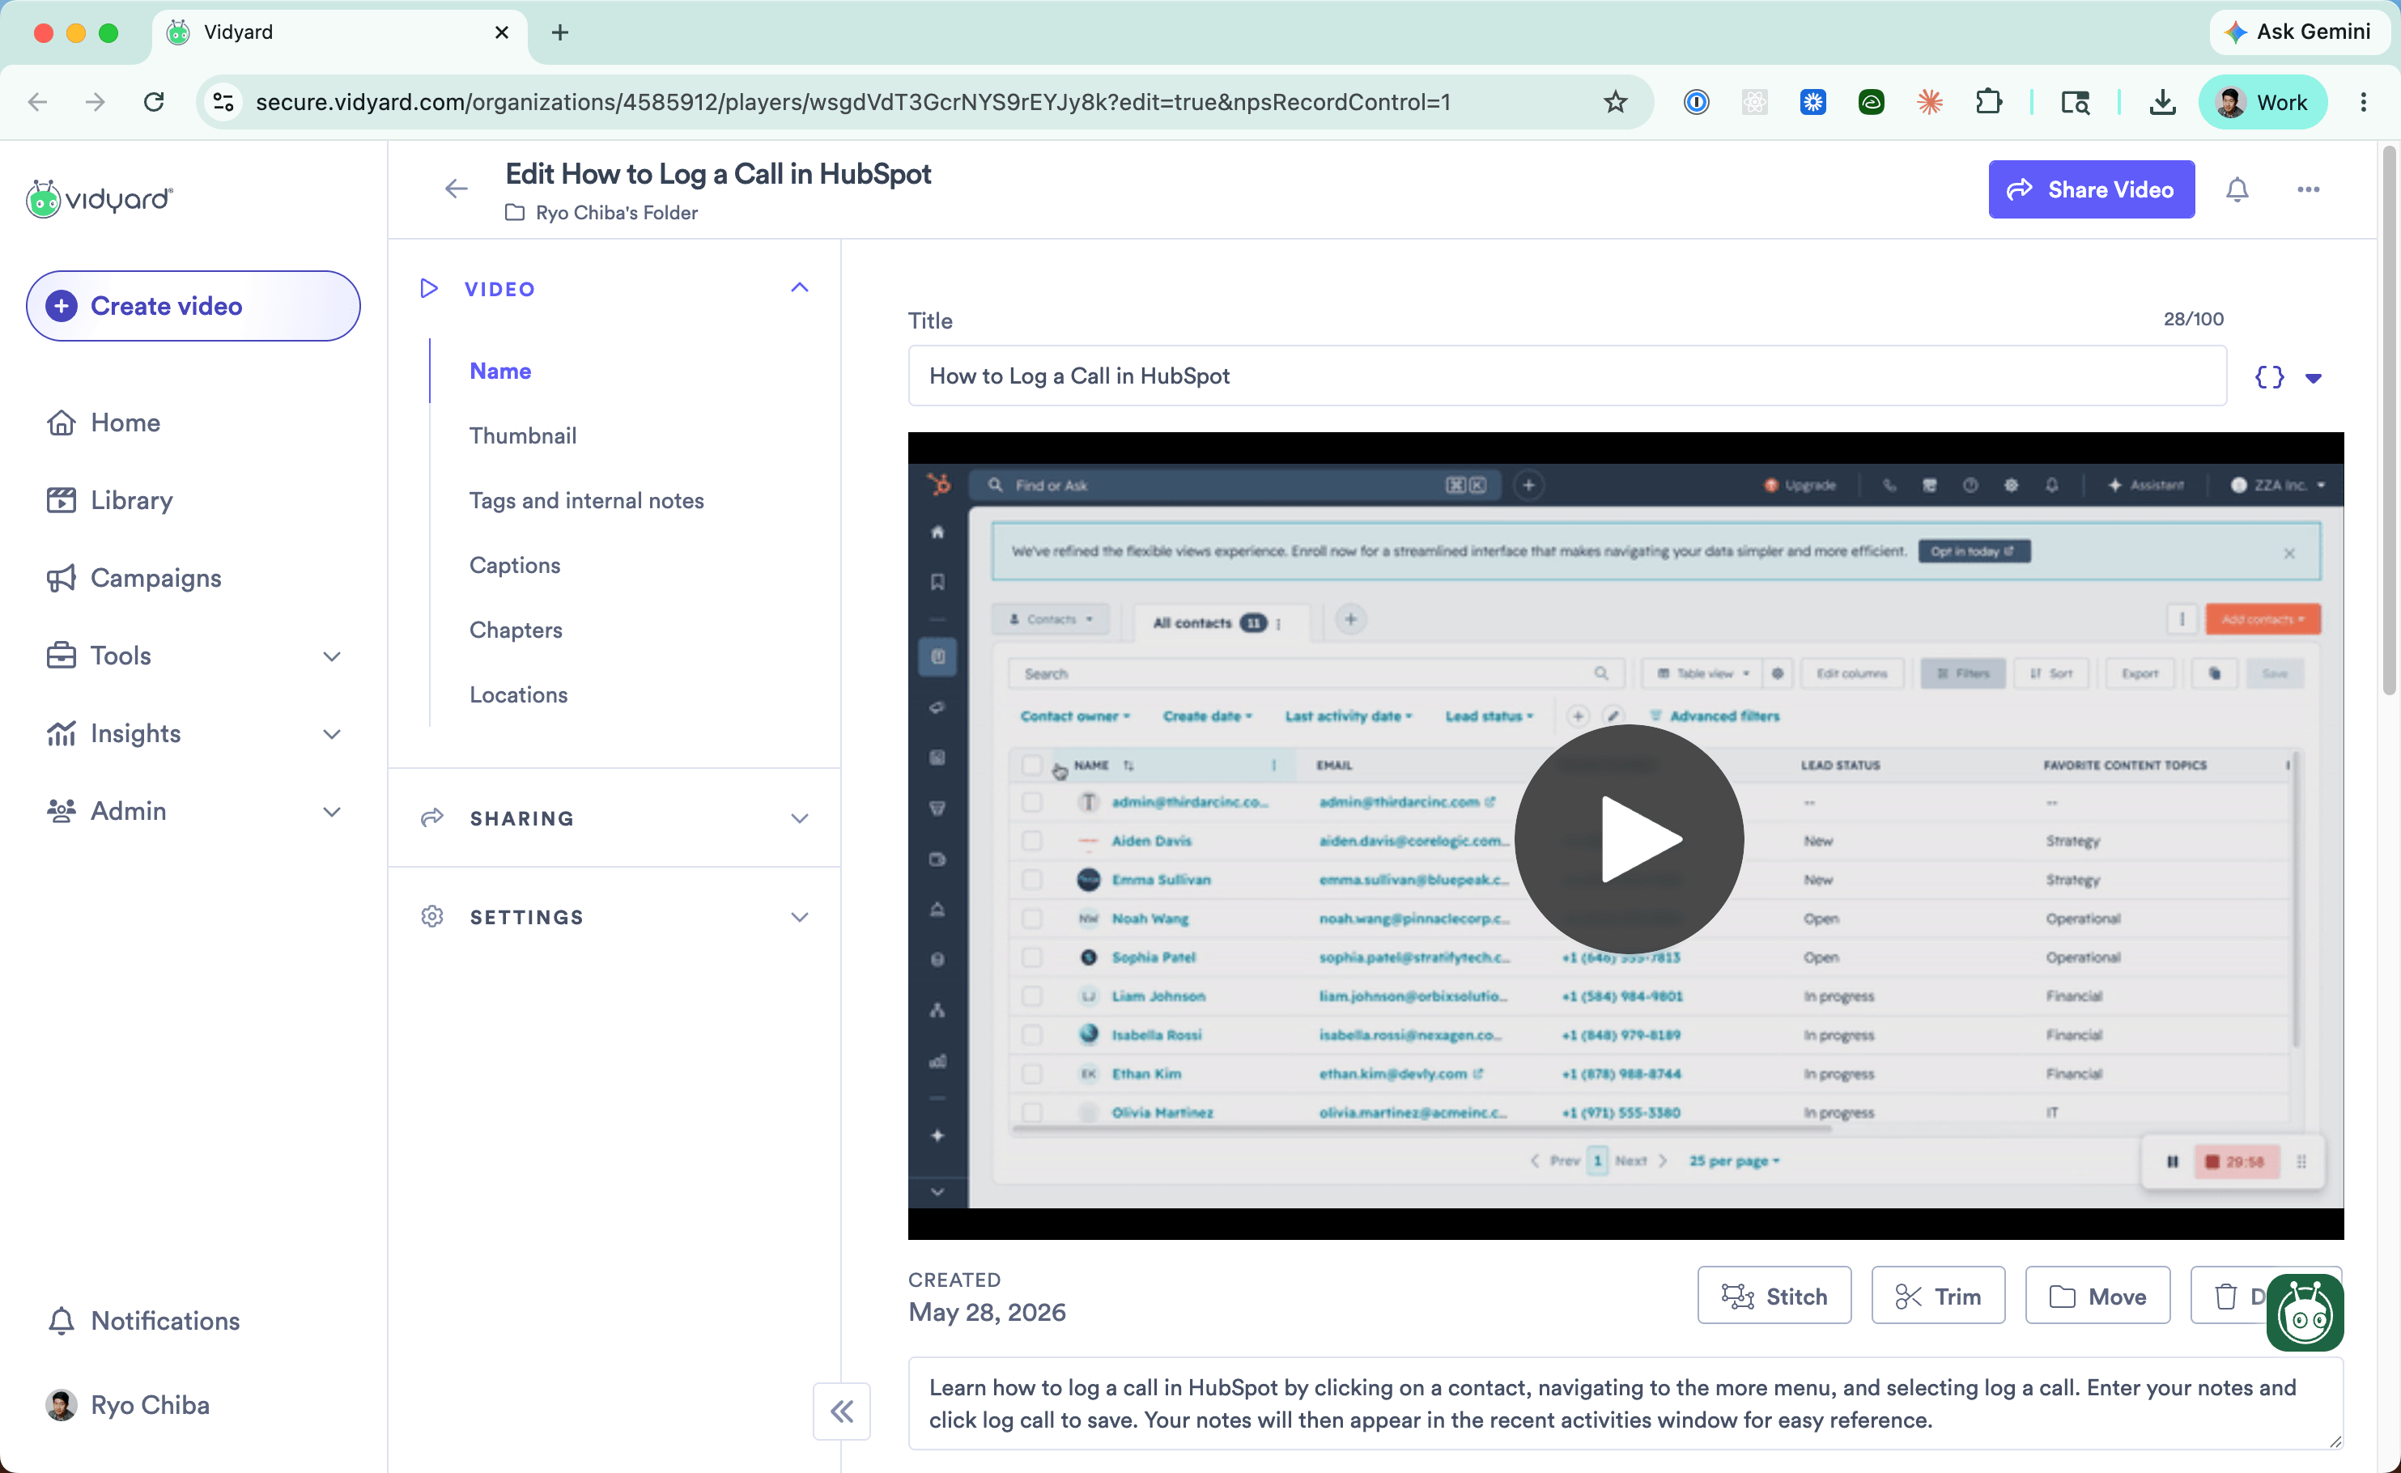This screenshot has width=2401, height=1473.
Task: Bookmark page with the star icon
Action: (x=1616, y=101)
